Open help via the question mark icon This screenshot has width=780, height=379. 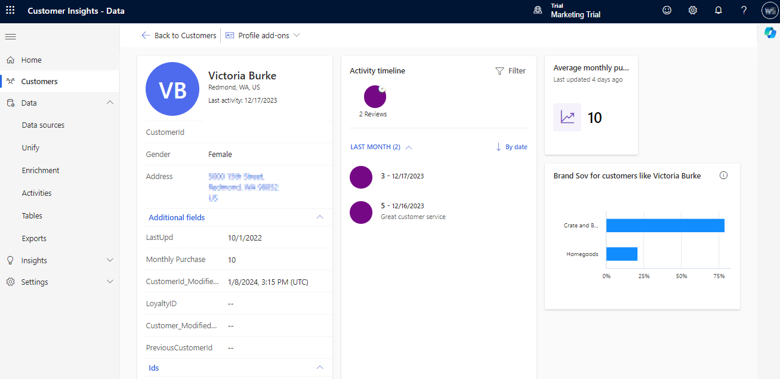pos(744,10)
